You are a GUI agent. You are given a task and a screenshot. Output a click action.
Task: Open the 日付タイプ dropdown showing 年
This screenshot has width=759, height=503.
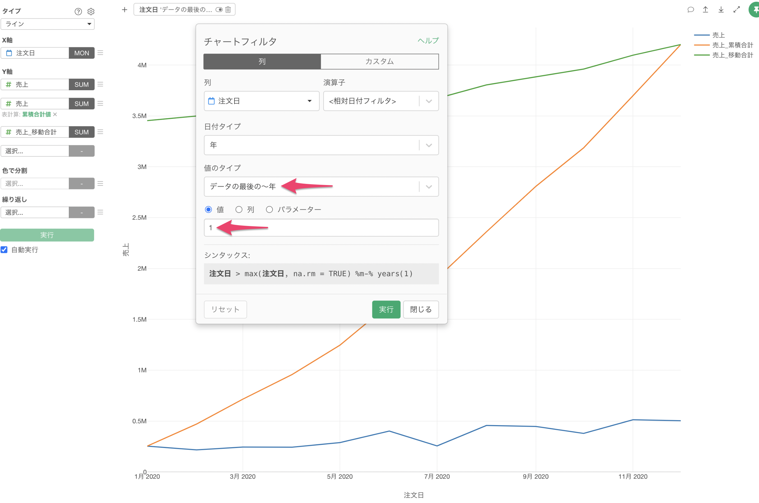321,145
